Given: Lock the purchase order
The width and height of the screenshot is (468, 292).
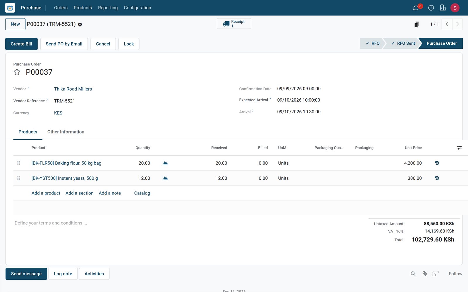Looking at the screenshot, I should [129, 44].
